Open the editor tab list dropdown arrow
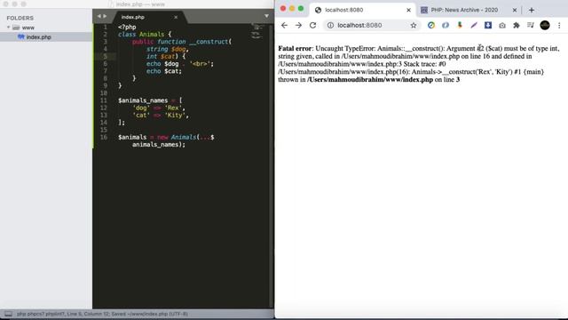 (266, 16)
